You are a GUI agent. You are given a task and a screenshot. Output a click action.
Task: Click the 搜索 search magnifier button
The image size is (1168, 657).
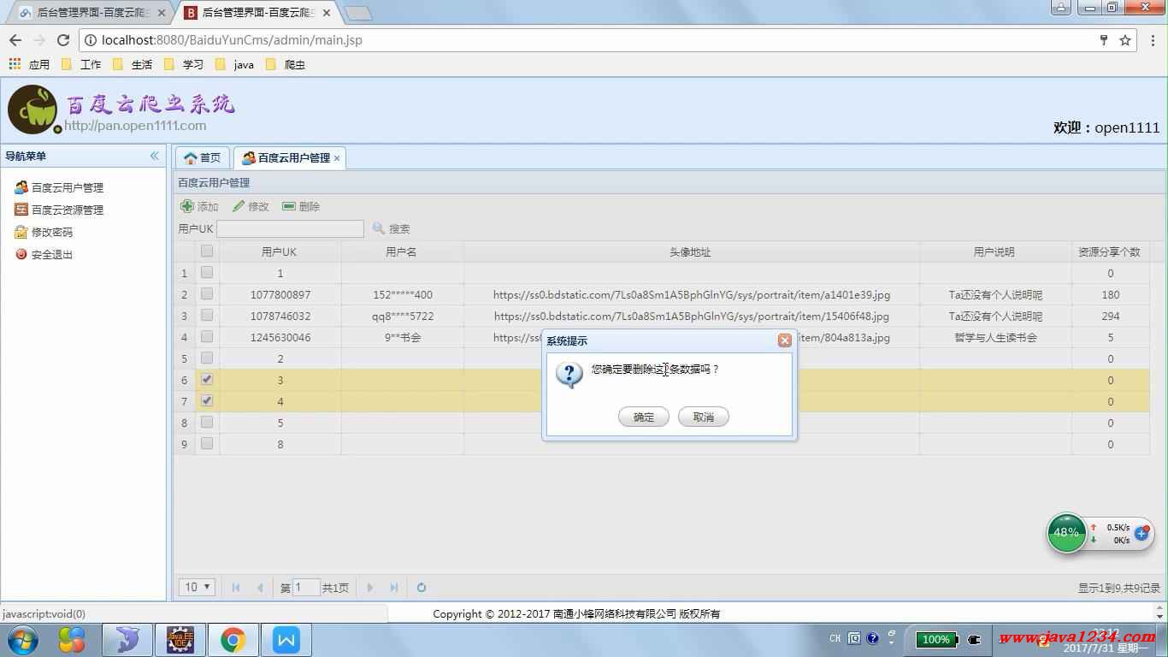[392, 228]
